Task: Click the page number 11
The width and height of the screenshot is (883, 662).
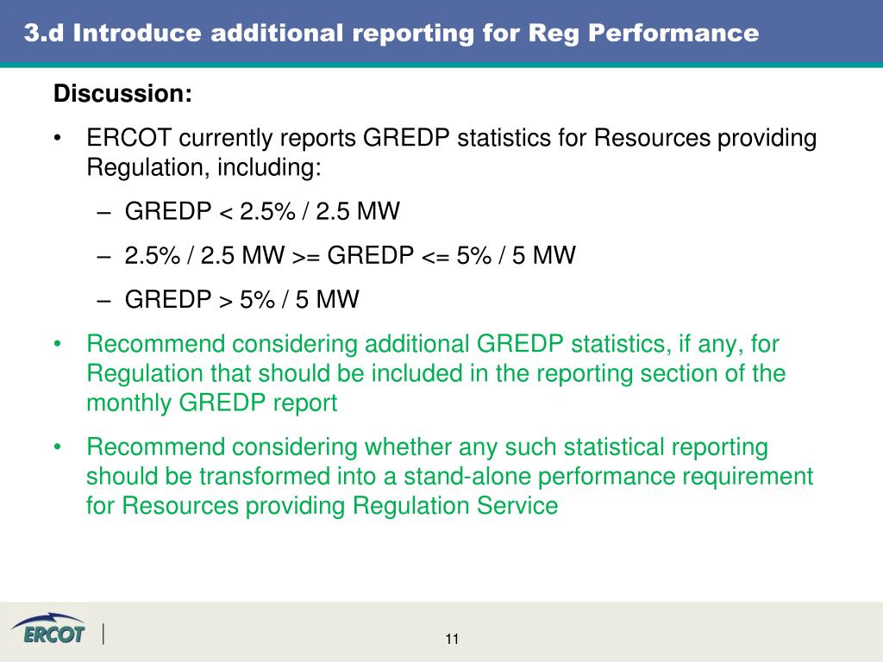Action: click(452, 639)
